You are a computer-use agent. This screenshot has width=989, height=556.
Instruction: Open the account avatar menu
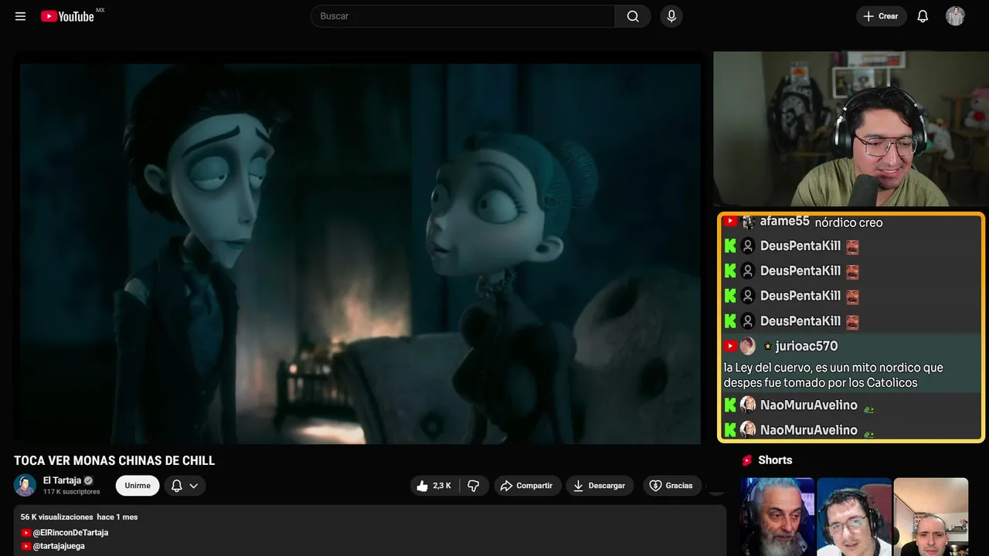click(x=956, y=16)
